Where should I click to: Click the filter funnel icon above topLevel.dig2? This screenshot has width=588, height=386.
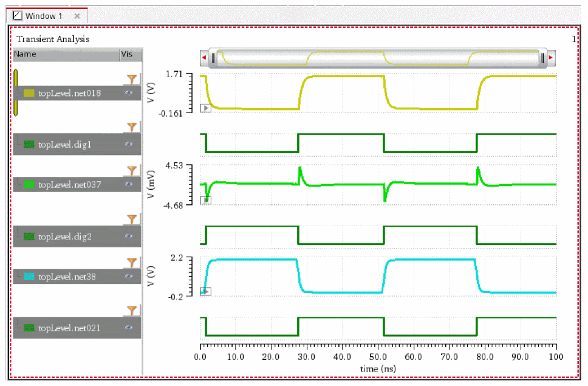[x=132, y=219]
